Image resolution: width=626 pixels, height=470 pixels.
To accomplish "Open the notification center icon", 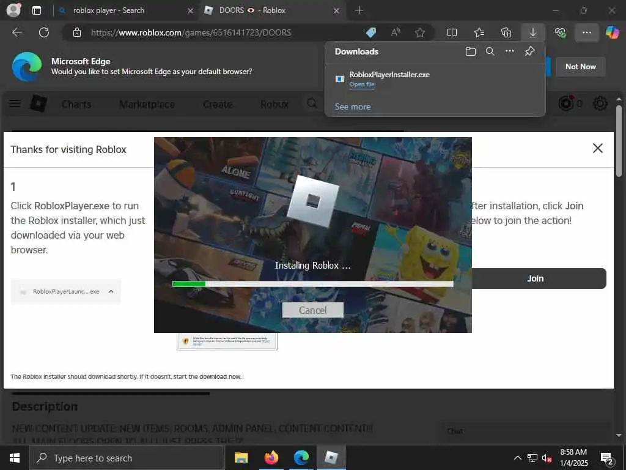I will (607, 459).
